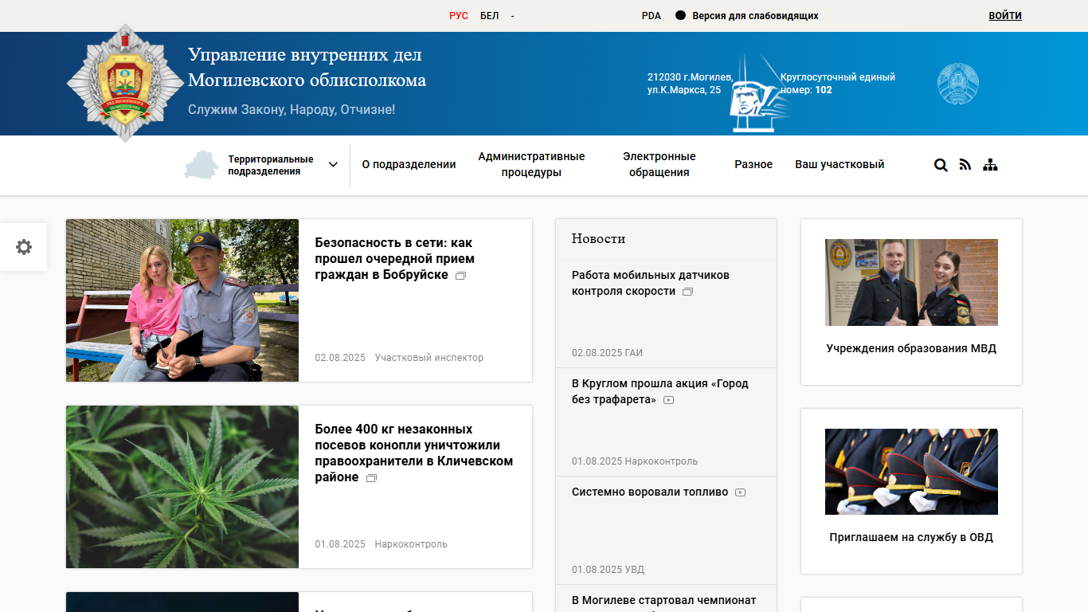Viewport: 1088px width, 612px height.
Task: Click the «Новости» section heading
Action: 599,239
